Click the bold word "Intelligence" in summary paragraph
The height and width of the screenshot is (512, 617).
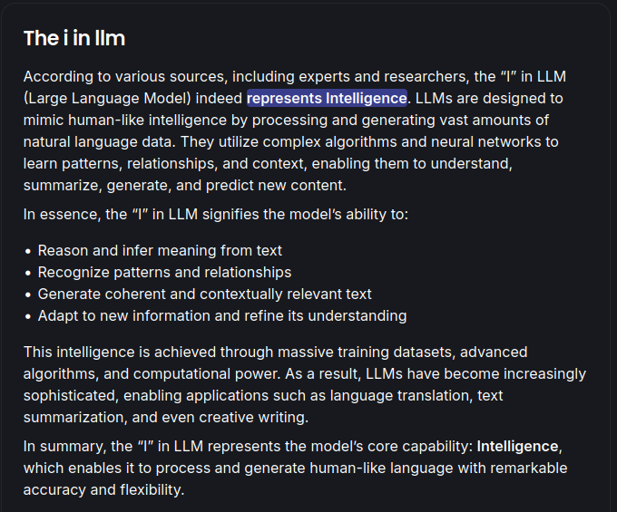pyautogui.click(x=518, y=446)
